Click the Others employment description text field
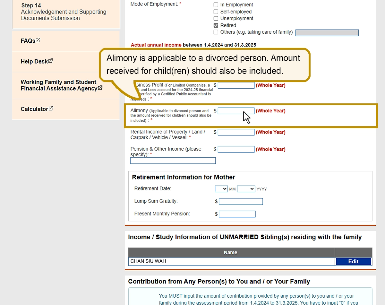Viewport: 385px width, 305px height. tap(327, 33)
